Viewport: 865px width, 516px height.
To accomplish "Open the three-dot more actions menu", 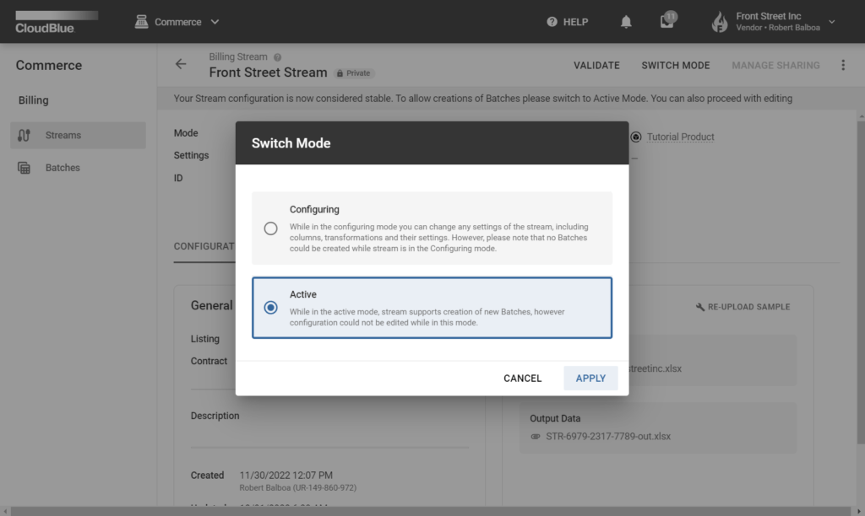I will pos(843,66).
